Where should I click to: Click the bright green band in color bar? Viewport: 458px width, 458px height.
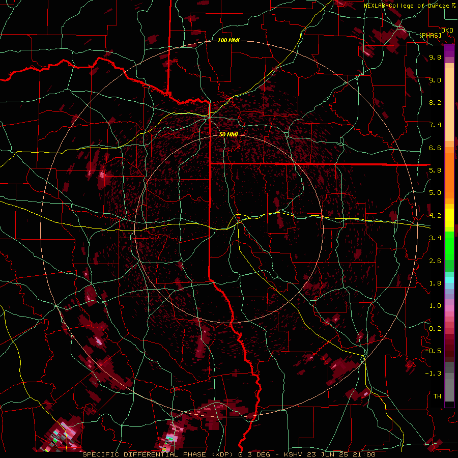(449, 245)
